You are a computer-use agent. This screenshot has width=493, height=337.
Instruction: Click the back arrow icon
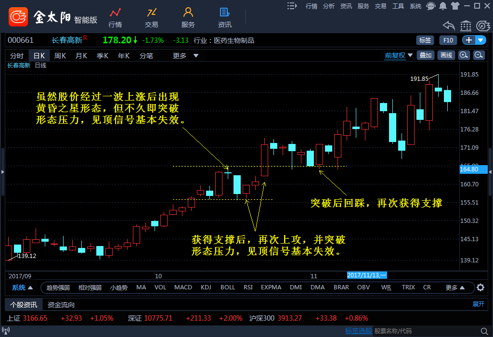(449, 26)
